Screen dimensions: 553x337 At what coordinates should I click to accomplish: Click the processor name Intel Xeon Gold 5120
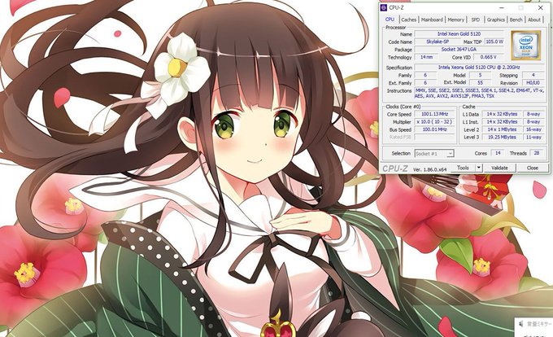(x=459, y=34)
